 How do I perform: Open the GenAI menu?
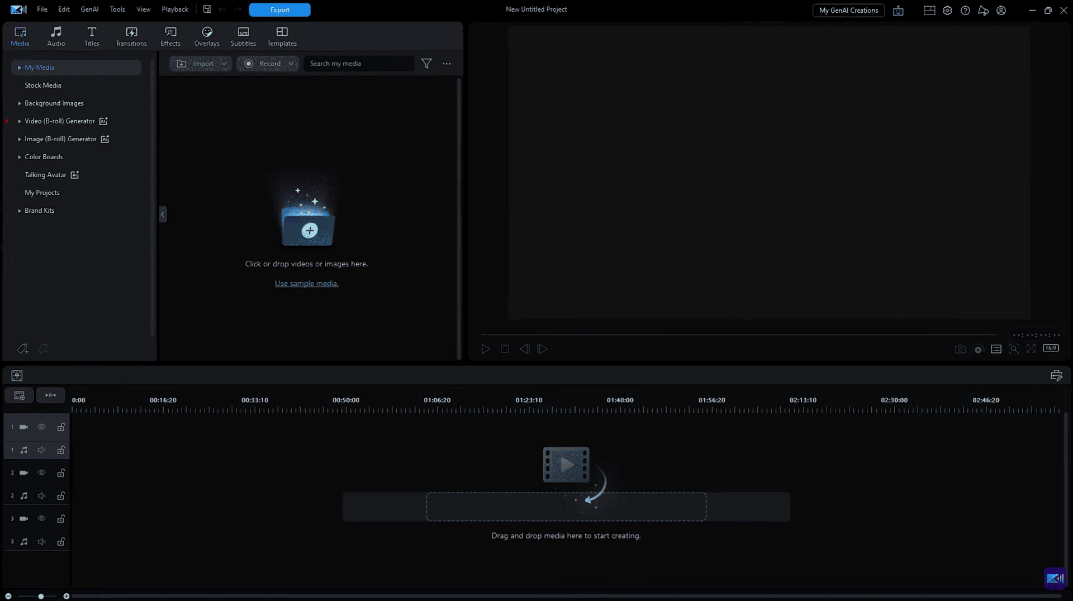(89, 9)
